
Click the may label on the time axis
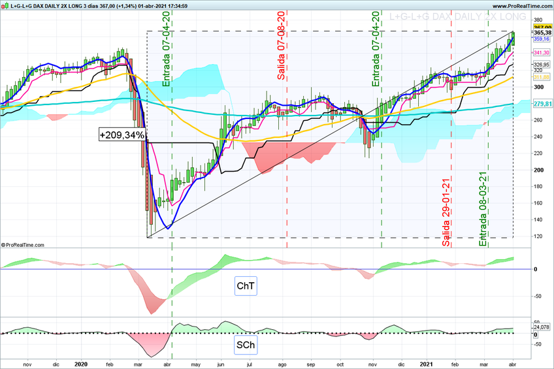pyautogui.click(x=195, y=365)
